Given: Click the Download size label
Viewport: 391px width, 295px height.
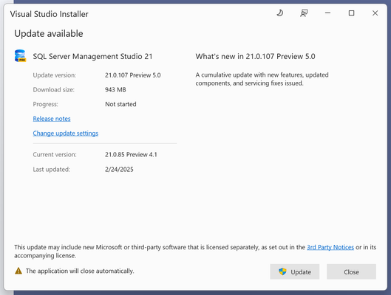Looking at the screenshot, I should coord(54,89).
